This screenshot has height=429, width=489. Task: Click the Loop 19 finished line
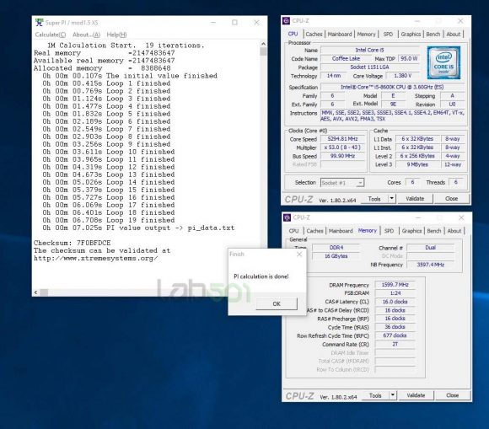109,221
